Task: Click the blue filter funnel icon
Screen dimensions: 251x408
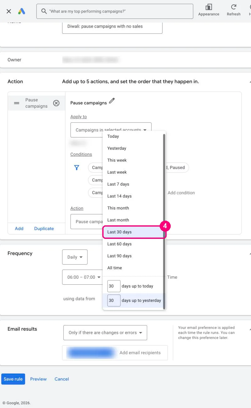Action: point(77,168)
